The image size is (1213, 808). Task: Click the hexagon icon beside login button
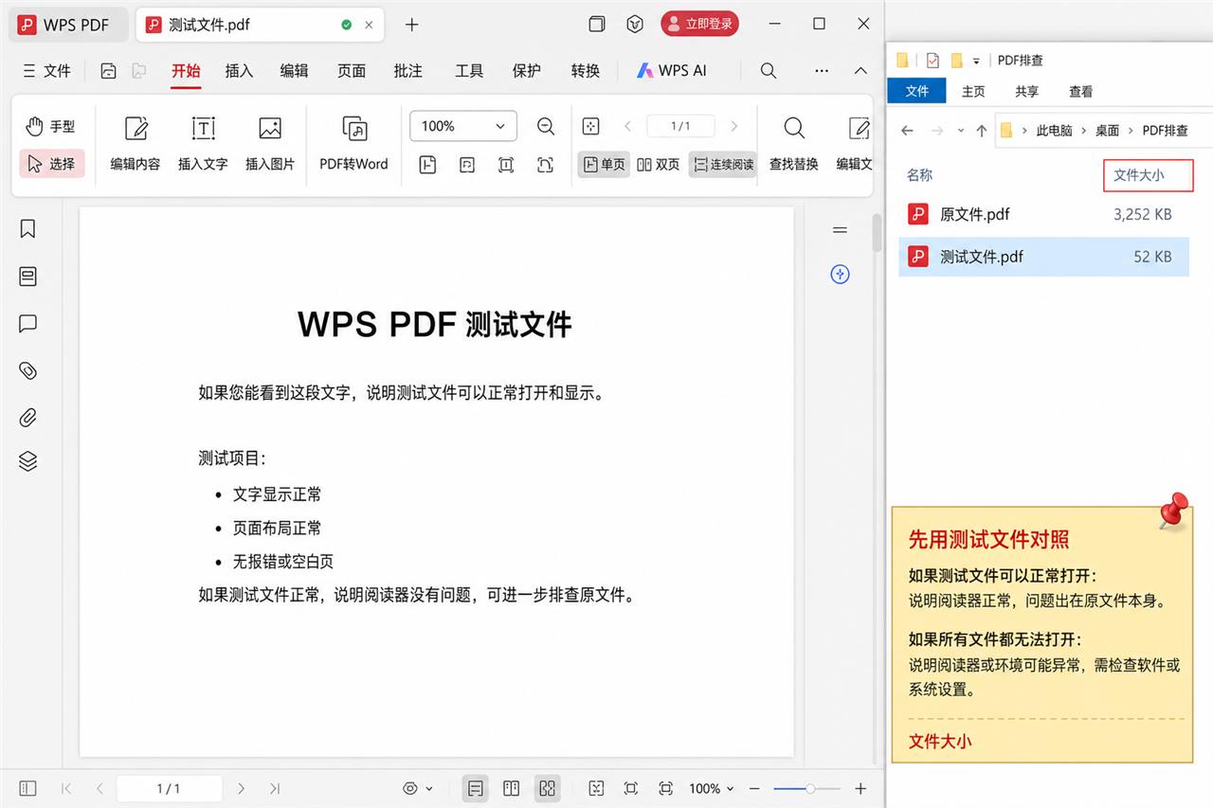click(637, 25)
